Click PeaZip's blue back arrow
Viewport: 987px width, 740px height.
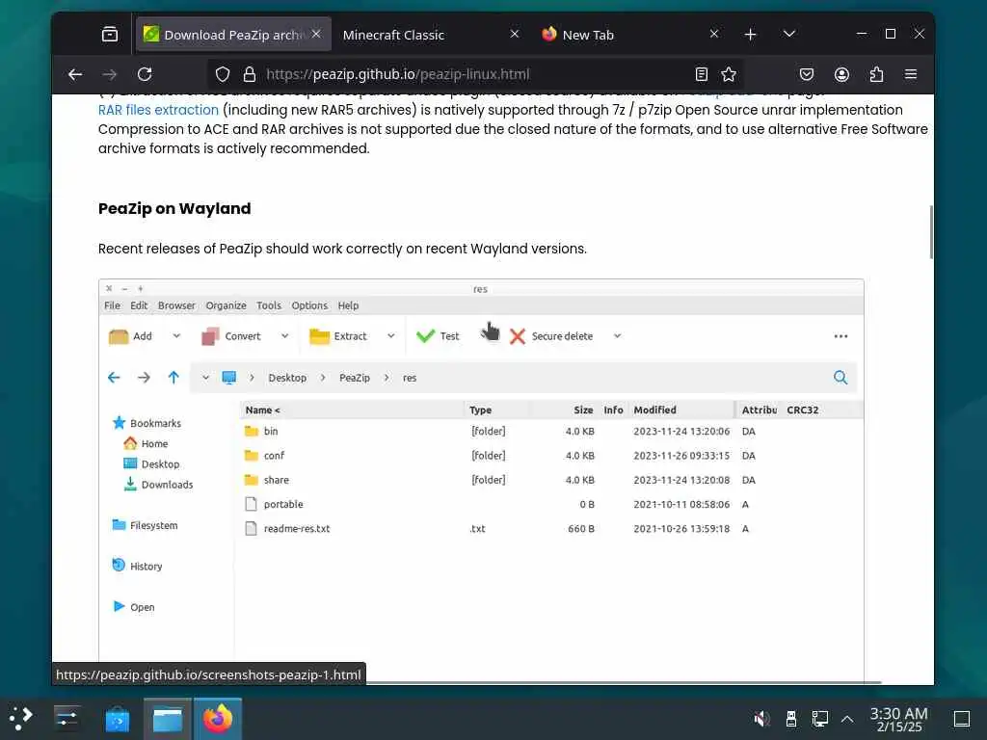click(114, 378)
